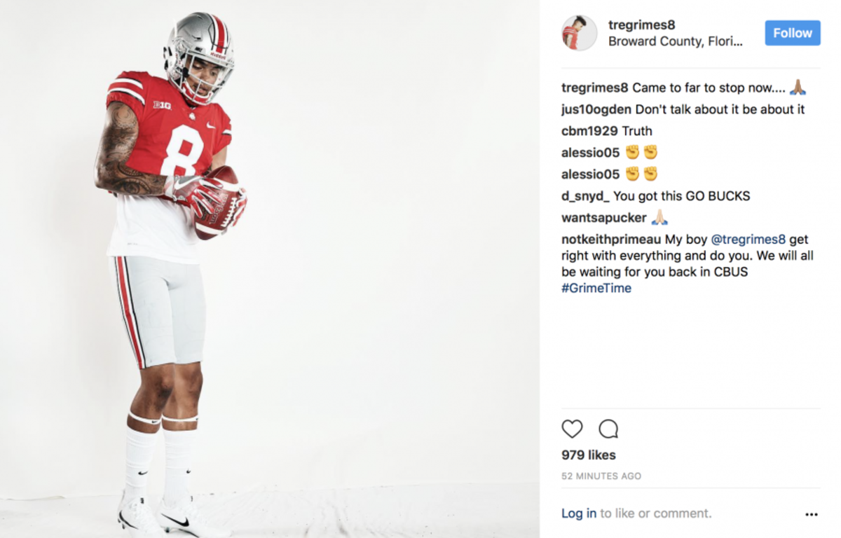Screen dimensions: 841x538
Task: Open tregrimes8 profile picture avatar
Action: pos(579,33)
